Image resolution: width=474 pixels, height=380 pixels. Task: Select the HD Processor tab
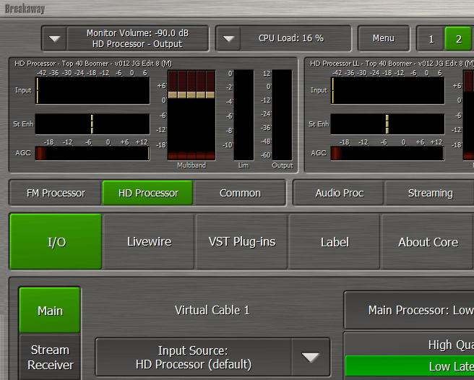pos(148,193)
